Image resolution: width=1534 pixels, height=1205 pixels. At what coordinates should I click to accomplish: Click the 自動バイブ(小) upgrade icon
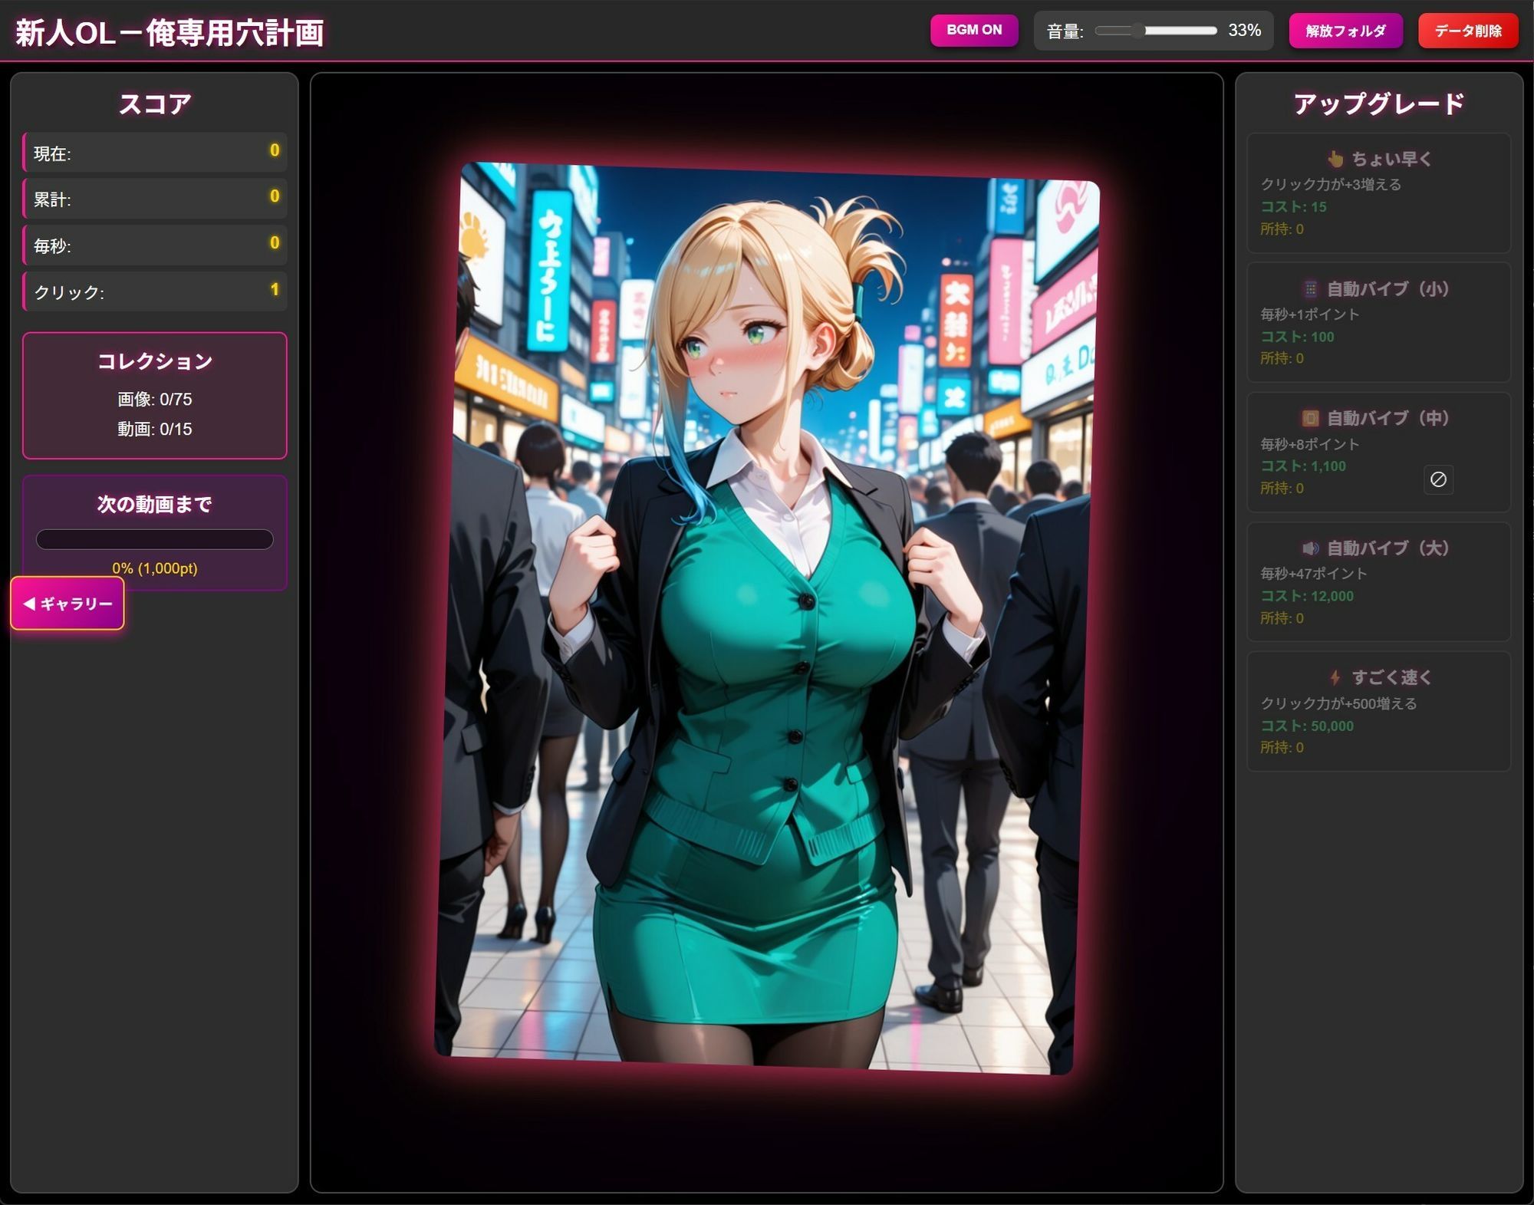1311,289
